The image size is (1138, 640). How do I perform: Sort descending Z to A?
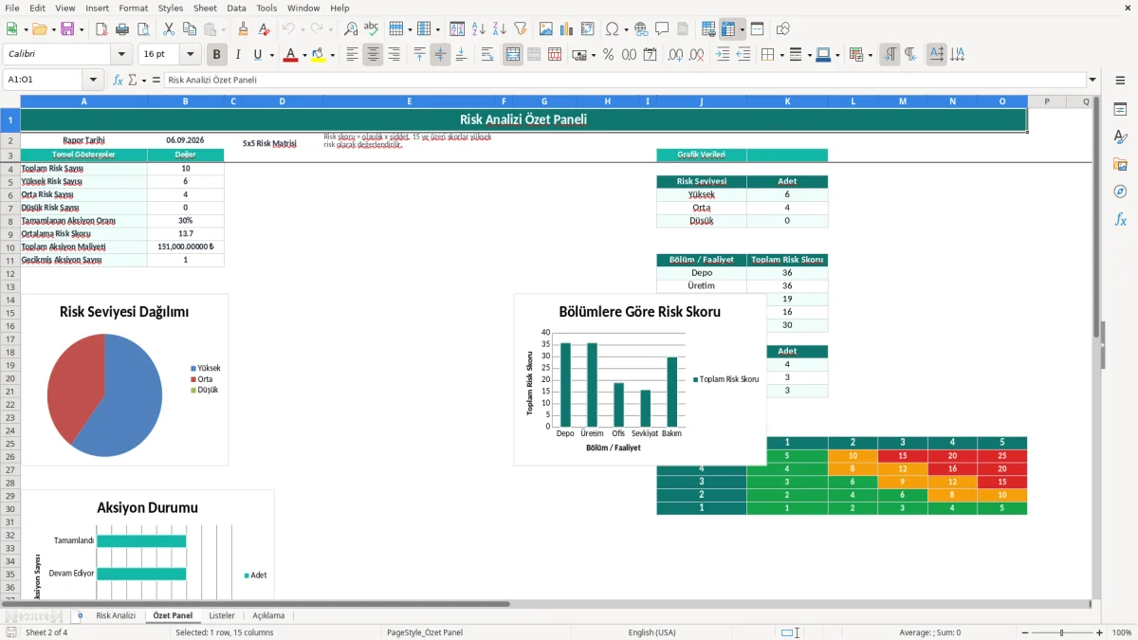[499, 29]
